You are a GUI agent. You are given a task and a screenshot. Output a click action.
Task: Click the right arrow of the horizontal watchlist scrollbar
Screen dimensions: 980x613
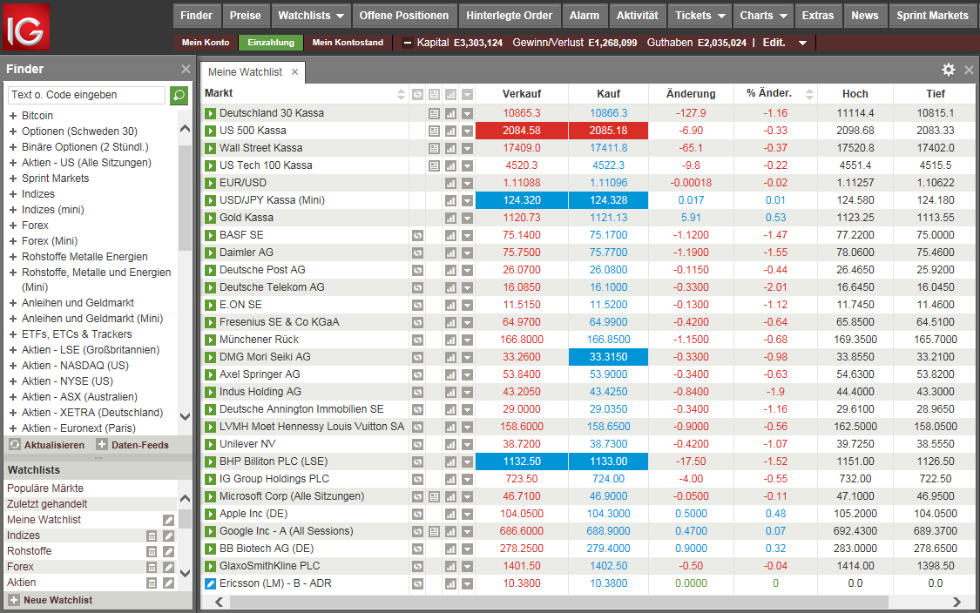(x=956, y=603)
